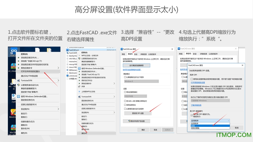Click Windows Defender icon in desktop context menu
Screen dimensions: 253x142
click(19, 97)
